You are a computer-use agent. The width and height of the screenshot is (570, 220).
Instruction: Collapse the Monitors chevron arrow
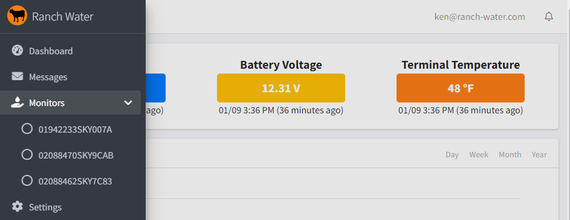pos(128,103)
